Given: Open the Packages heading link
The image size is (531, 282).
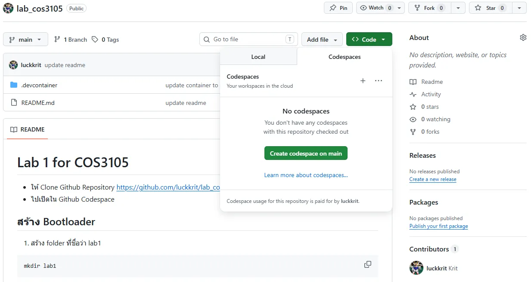Looking at the screenshot, I should coord(424,202).
